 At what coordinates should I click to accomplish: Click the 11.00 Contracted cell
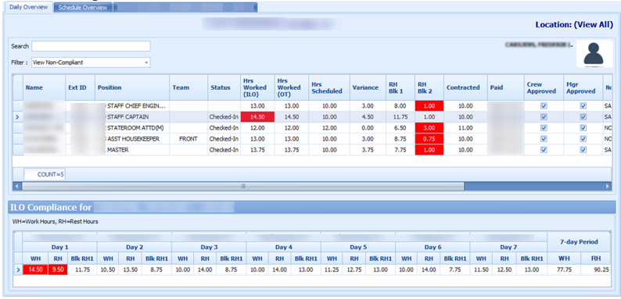click(x=465, y=128)
